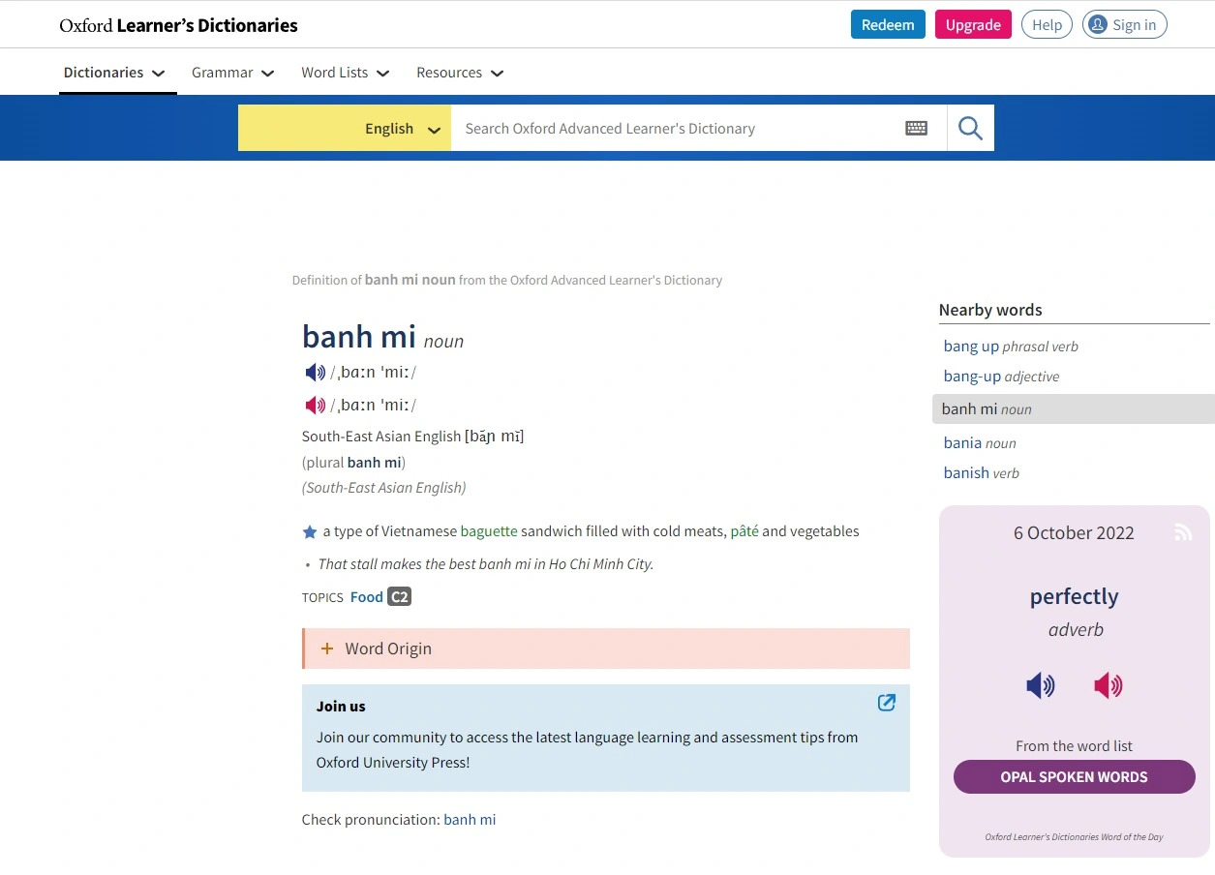The height and width of the screenshot is (875, 1215).
Task: Open Join us community external link
Action: point(886,703)
